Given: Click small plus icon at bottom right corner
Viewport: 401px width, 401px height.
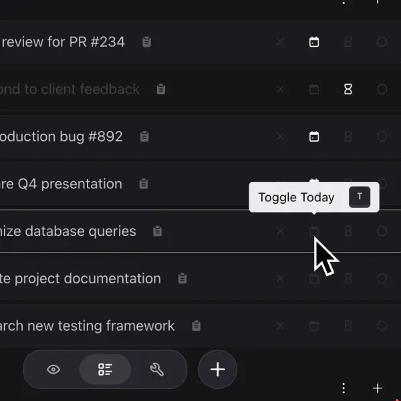Looking at the screenshot, I should (378, 388).
